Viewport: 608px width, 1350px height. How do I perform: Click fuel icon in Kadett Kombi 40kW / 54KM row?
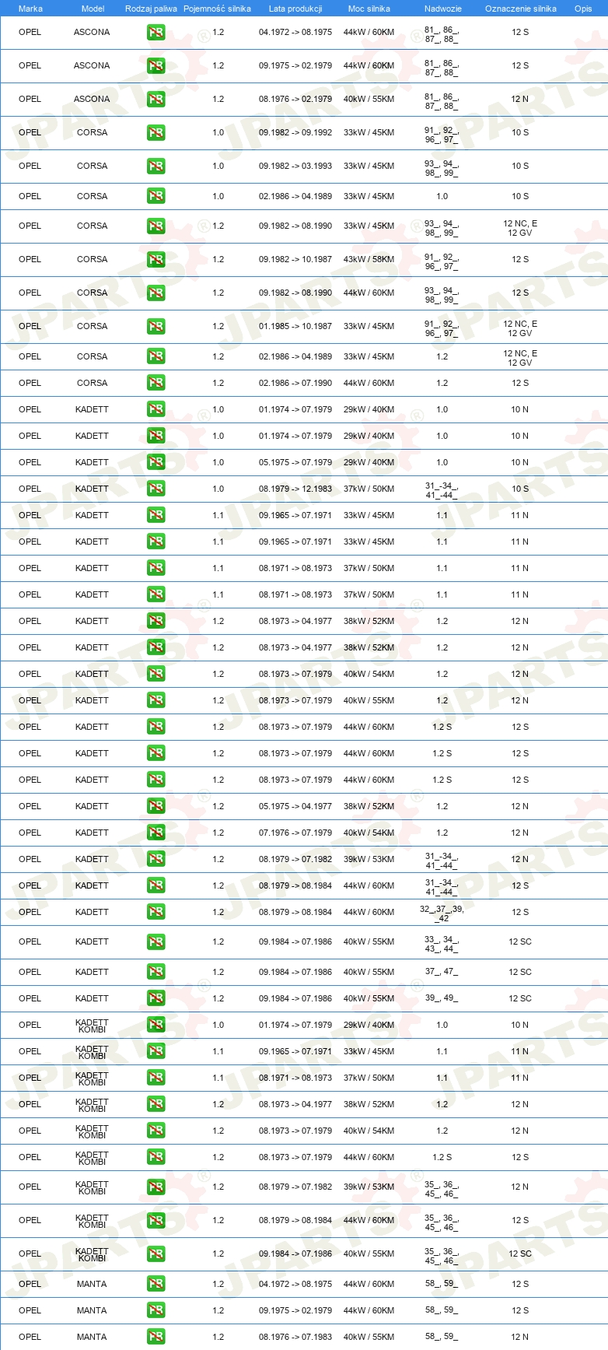click(155, 1131)
